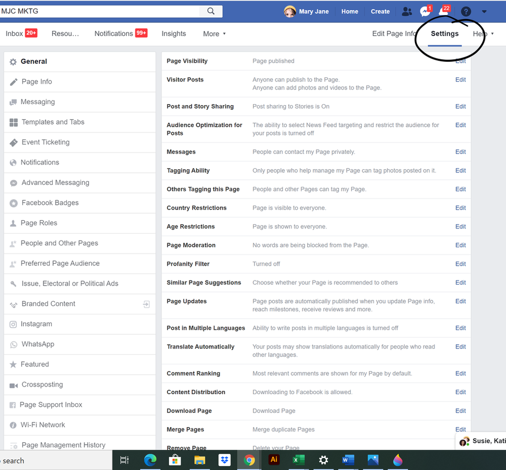Click the Featured star icon

click(x=13, y=364)
